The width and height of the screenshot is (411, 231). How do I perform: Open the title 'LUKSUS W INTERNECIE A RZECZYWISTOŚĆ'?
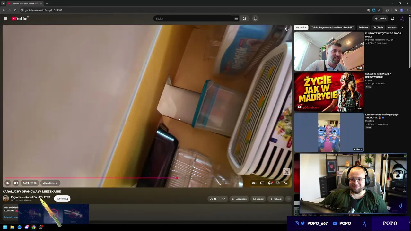[x=378, y=75]
